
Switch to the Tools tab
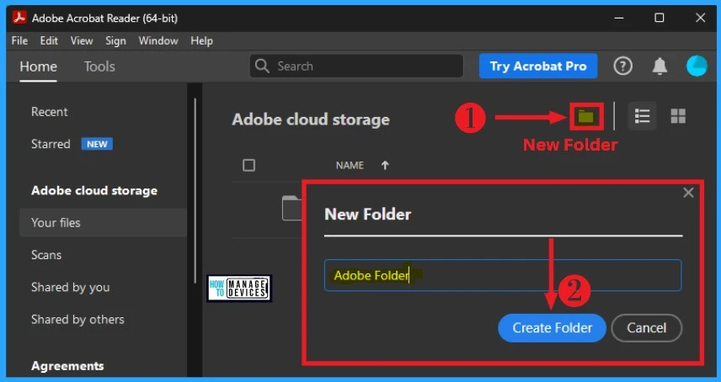pyautogui.click(x=99, y=66)
